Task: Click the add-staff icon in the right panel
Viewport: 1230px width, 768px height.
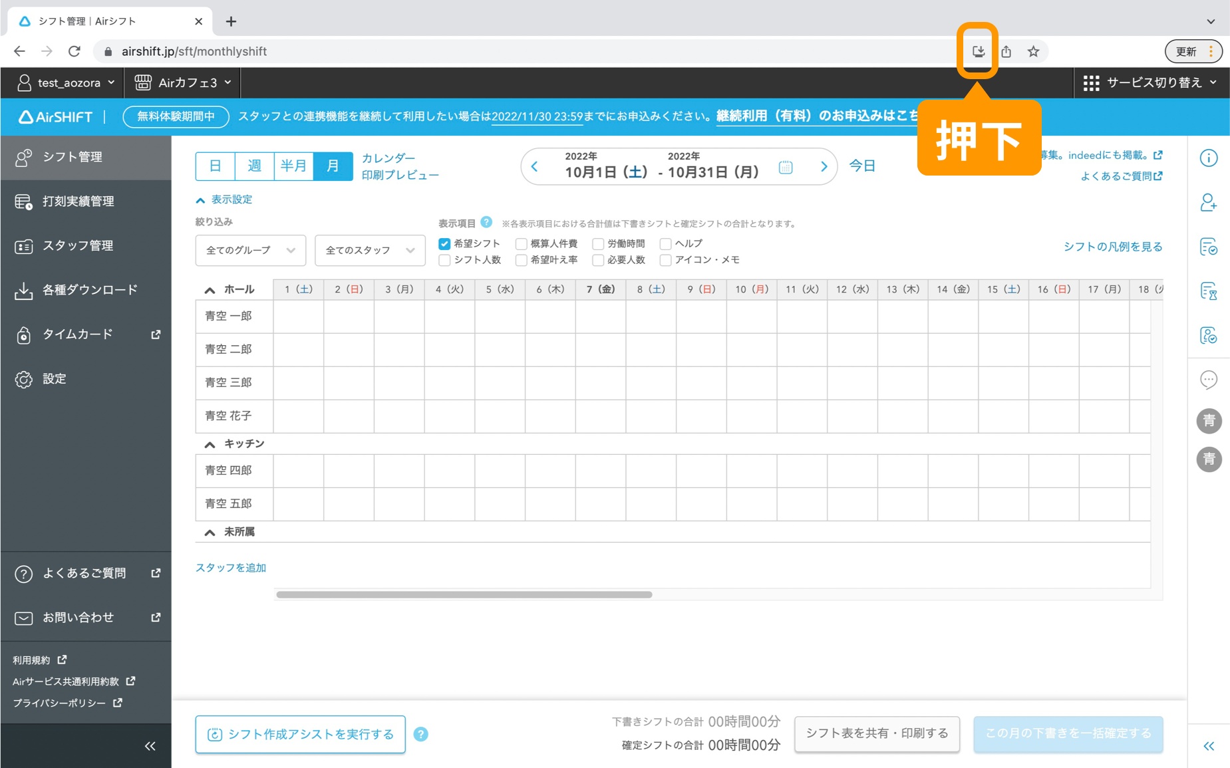Action: (x=1210, y=203)
